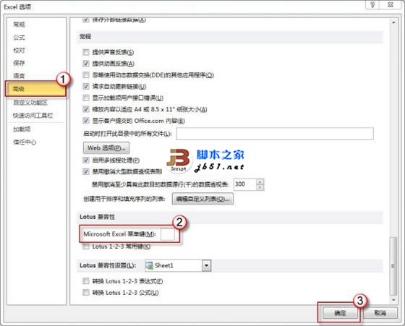Open the help question mark button
Viewport: 405px width, 326px height.
pos(372,5)
